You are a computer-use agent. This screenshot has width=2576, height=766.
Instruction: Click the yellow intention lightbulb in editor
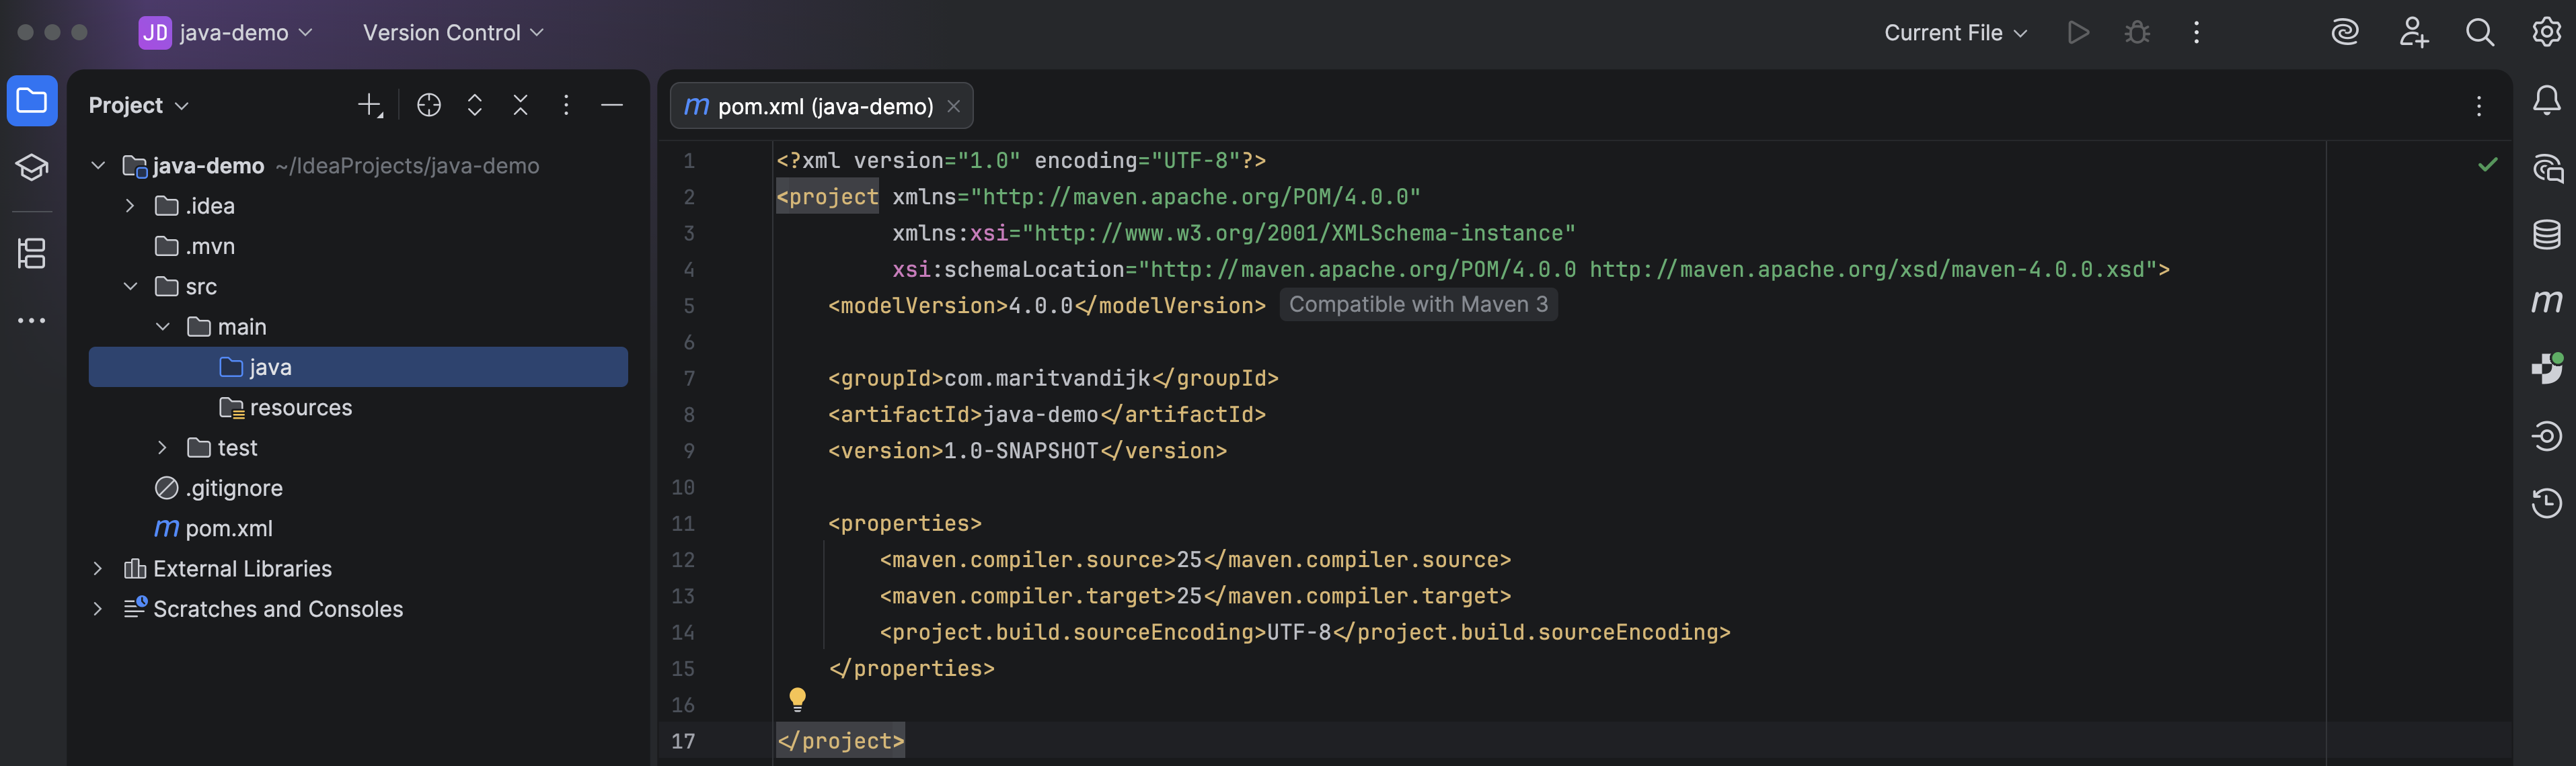pos(797,699)
